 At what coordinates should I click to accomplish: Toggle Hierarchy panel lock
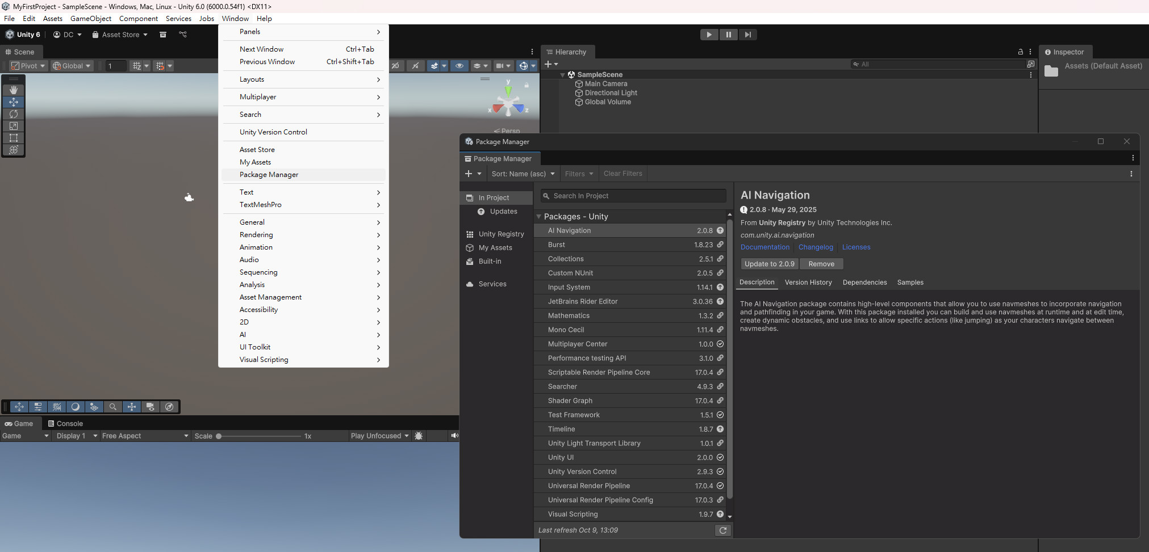point(1020,52)
